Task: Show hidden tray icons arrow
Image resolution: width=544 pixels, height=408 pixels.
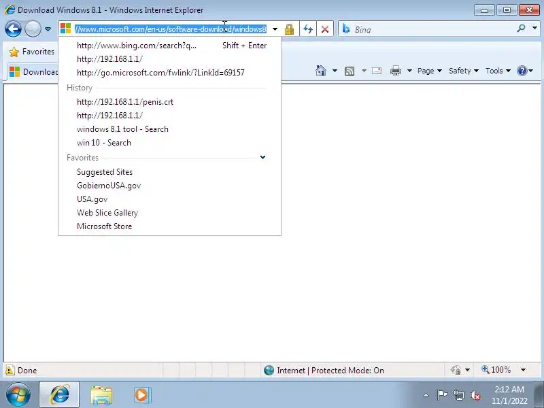Action: 426,395
